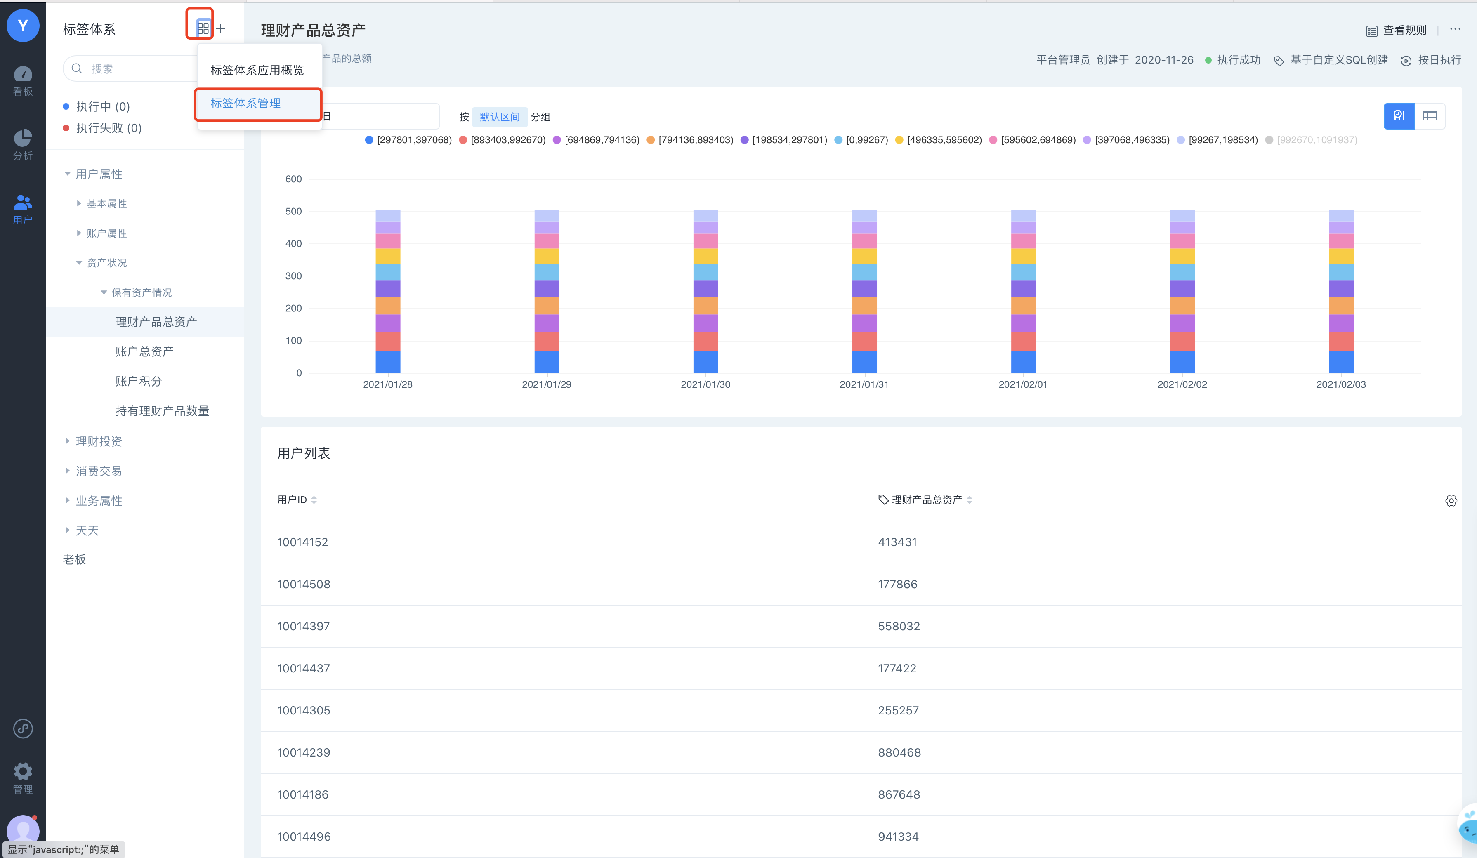Select 账户总资产 tag in tree
The image size is (1477, 858).
pyautogui.click(x=145, y=351)
